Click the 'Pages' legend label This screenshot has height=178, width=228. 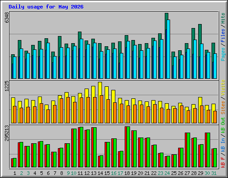click(223, 54)
